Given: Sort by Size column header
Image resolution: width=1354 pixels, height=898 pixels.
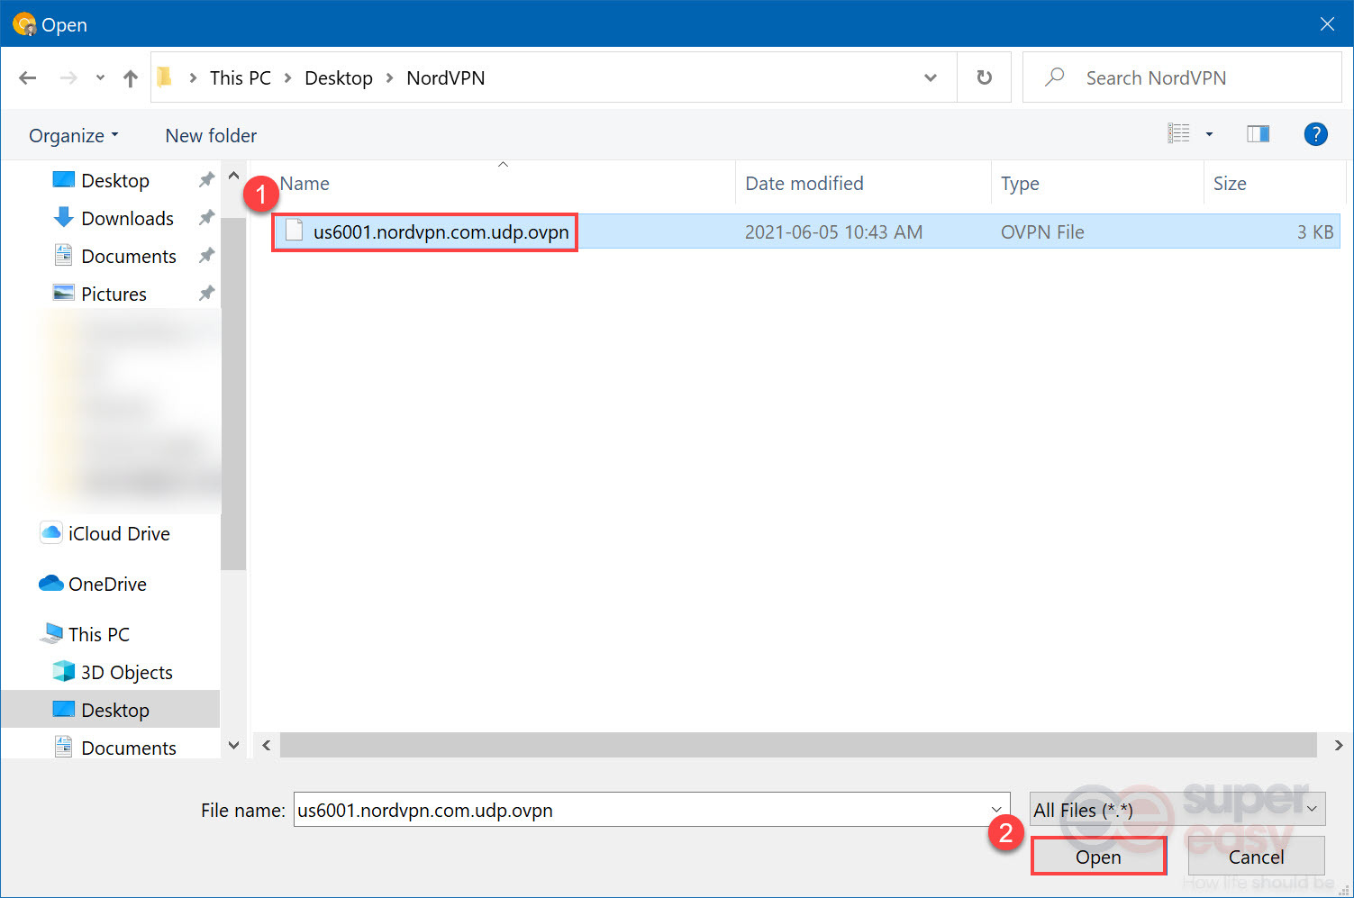Looking at the screenshot, I should tap(1230, 184).
